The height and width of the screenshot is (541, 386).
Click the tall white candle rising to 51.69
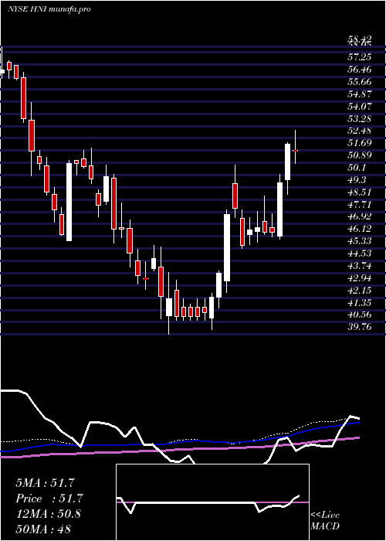point(287,162)
